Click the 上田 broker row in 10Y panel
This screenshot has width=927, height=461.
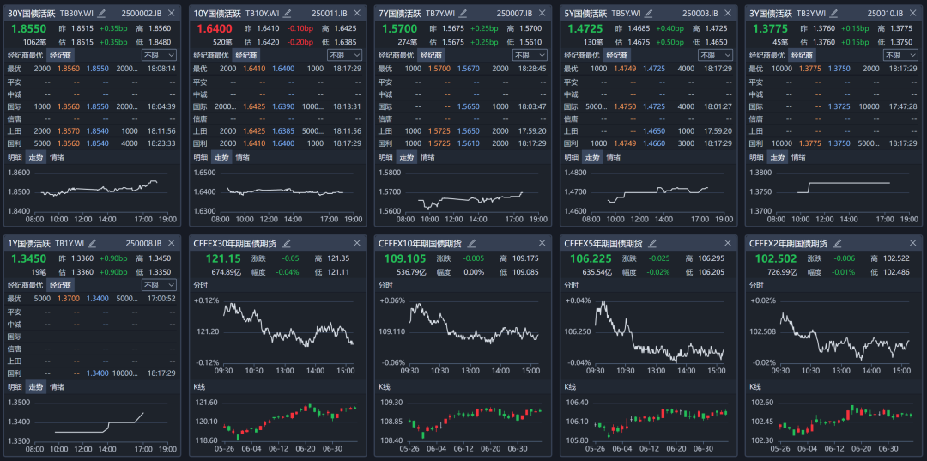(277, 130)
